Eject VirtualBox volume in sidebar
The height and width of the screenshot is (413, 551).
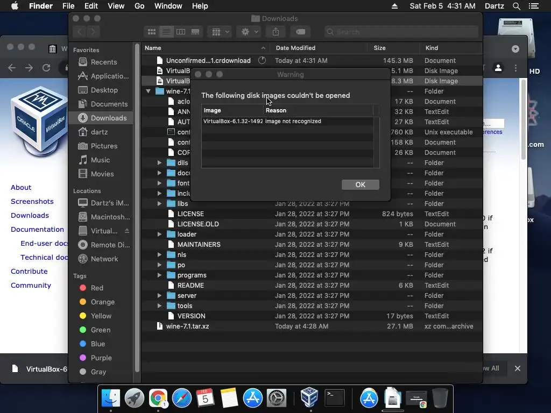[x=127, y=231]
